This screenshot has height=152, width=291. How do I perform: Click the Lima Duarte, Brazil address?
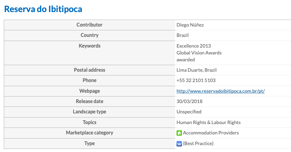click(x=196, y=70)
